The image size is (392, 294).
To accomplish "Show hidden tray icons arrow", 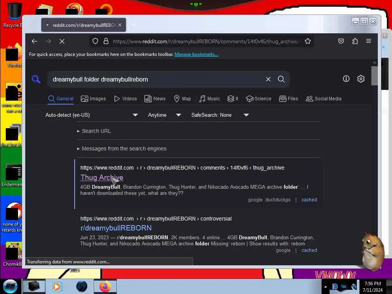I will click(325, 287).
